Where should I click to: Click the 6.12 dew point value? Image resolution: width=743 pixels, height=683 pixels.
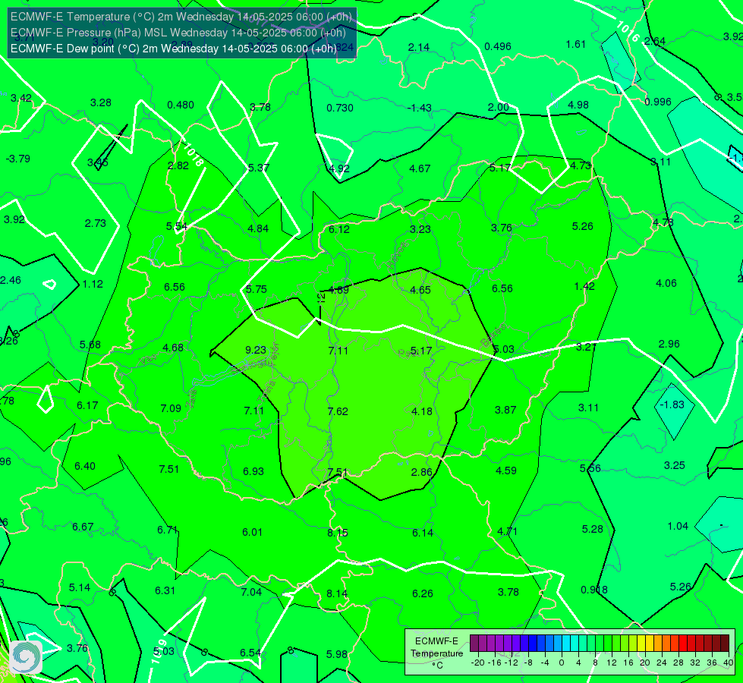point(339,229)
